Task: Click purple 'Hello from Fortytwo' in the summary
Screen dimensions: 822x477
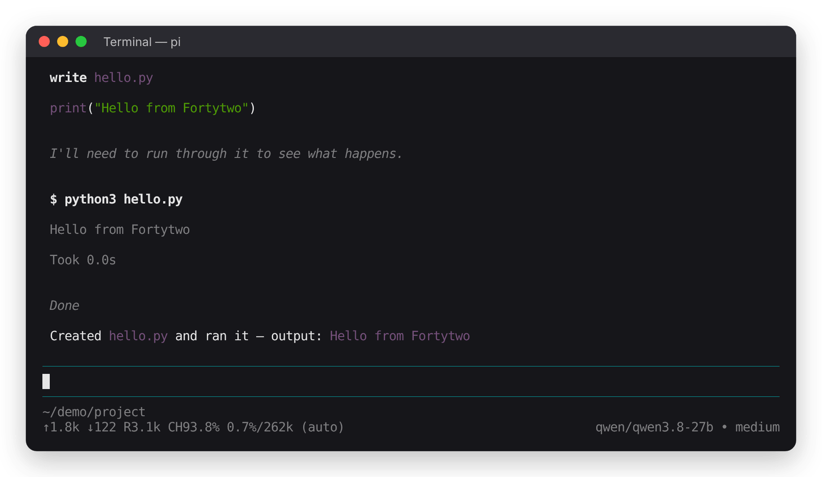Action: [400, 336]
